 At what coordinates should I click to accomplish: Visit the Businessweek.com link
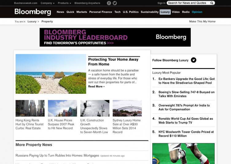point(25,3)
